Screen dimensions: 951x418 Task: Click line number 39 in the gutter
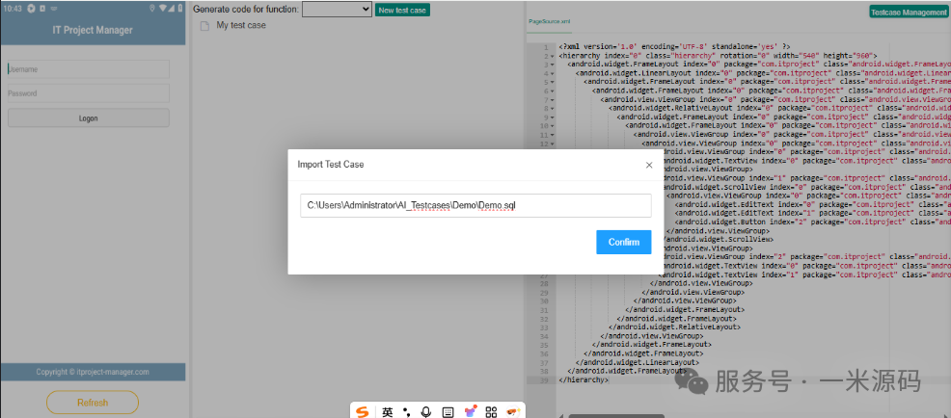click(544, 379)
